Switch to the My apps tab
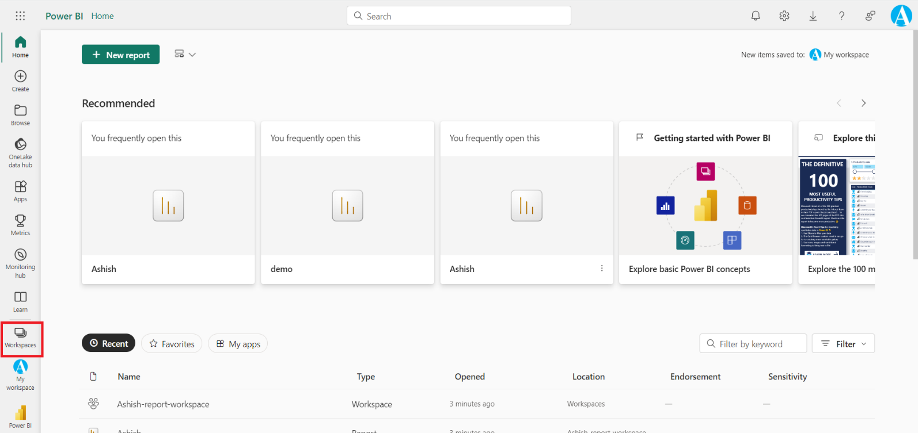The image size is (918, 433). tap(238, 344)
